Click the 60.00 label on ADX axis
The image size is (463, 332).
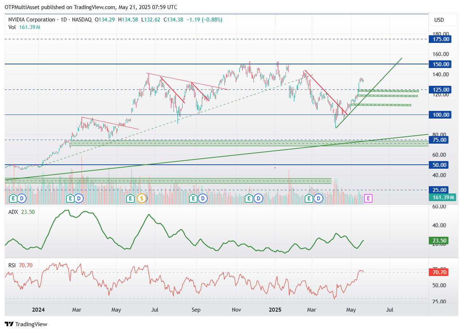click(439, 207)
